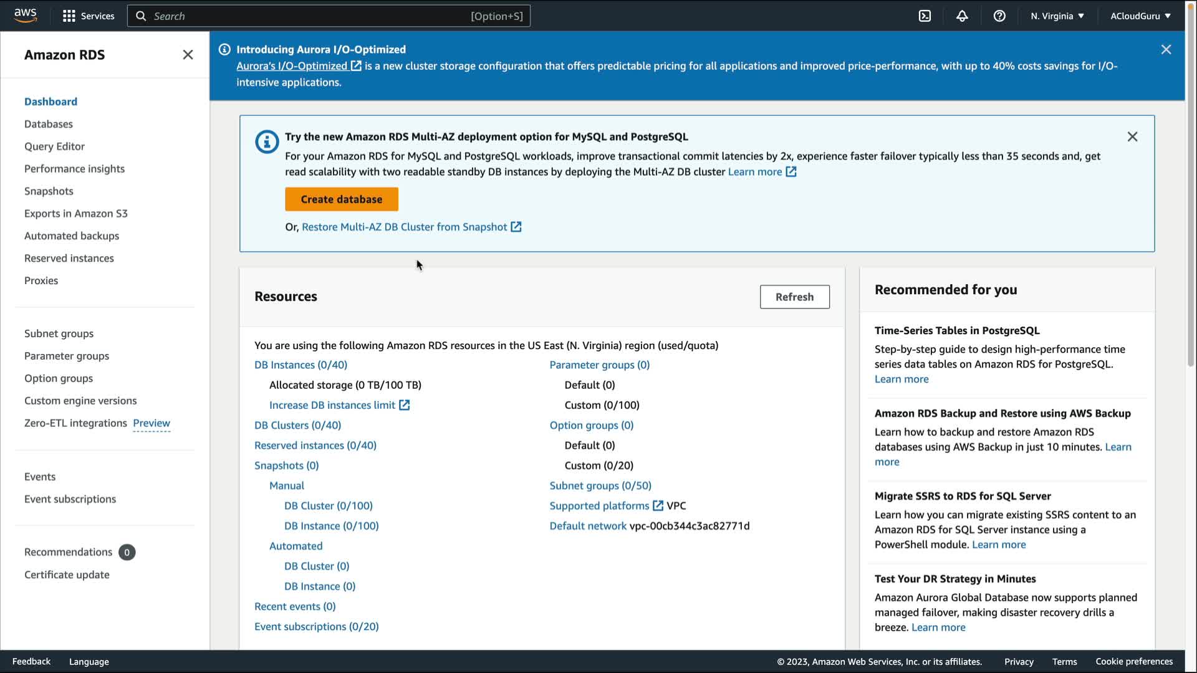The height and width of the screenshot is (673, 1197).
Task: Open the notifications bell
Action: [962, 16]
